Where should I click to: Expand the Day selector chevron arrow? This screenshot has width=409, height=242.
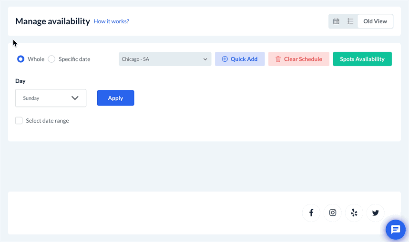coord(75,98)
